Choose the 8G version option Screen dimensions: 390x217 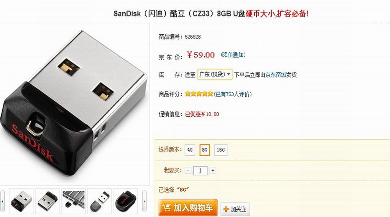tap(205, 150)
